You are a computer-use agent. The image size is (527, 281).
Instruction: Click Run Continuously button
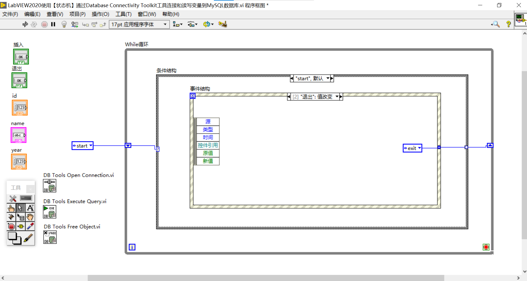point(34,24)
